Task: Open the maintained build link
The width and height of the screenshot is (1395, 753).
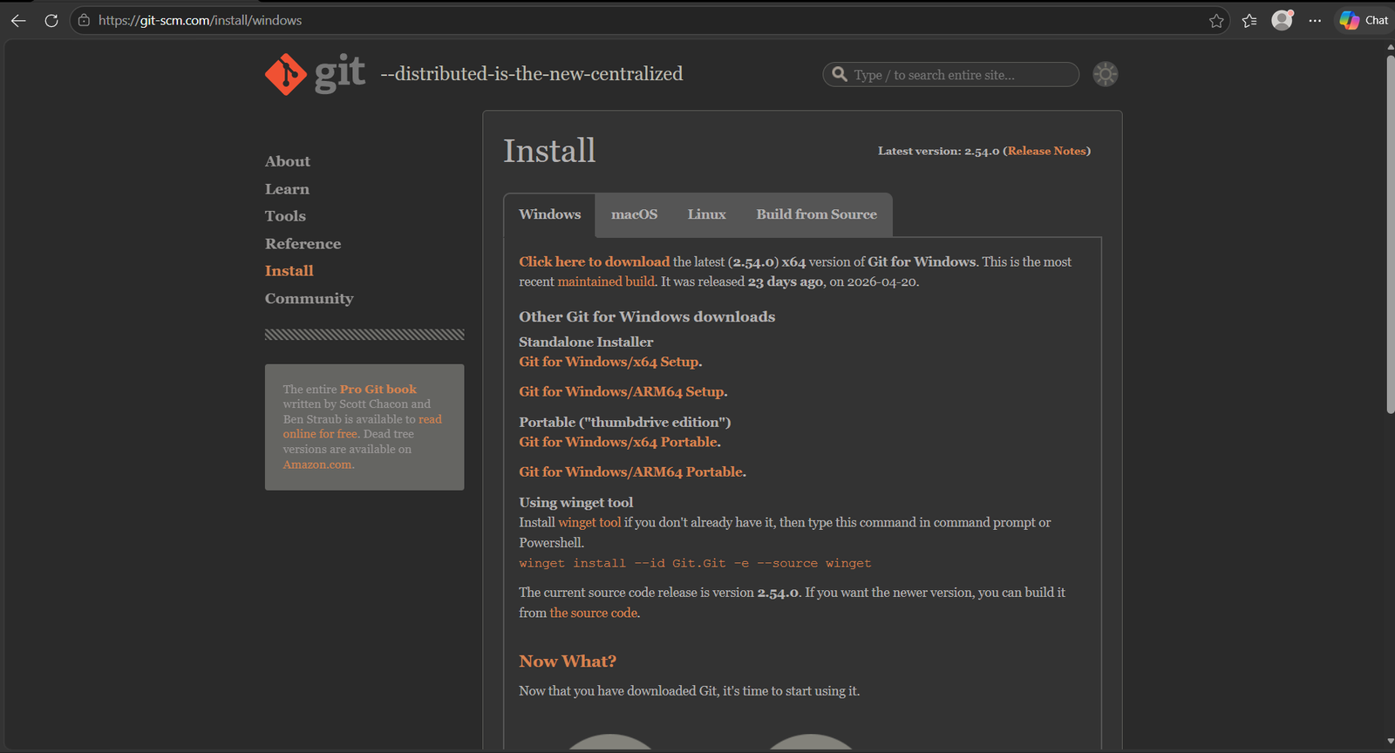Action: 606,282
